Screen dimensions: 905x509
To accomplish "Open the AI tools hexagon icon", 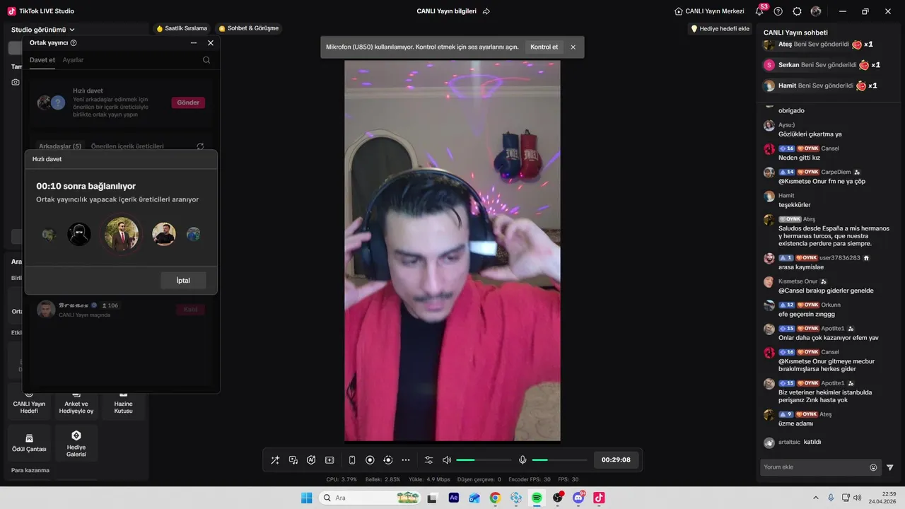I will 311,460.
